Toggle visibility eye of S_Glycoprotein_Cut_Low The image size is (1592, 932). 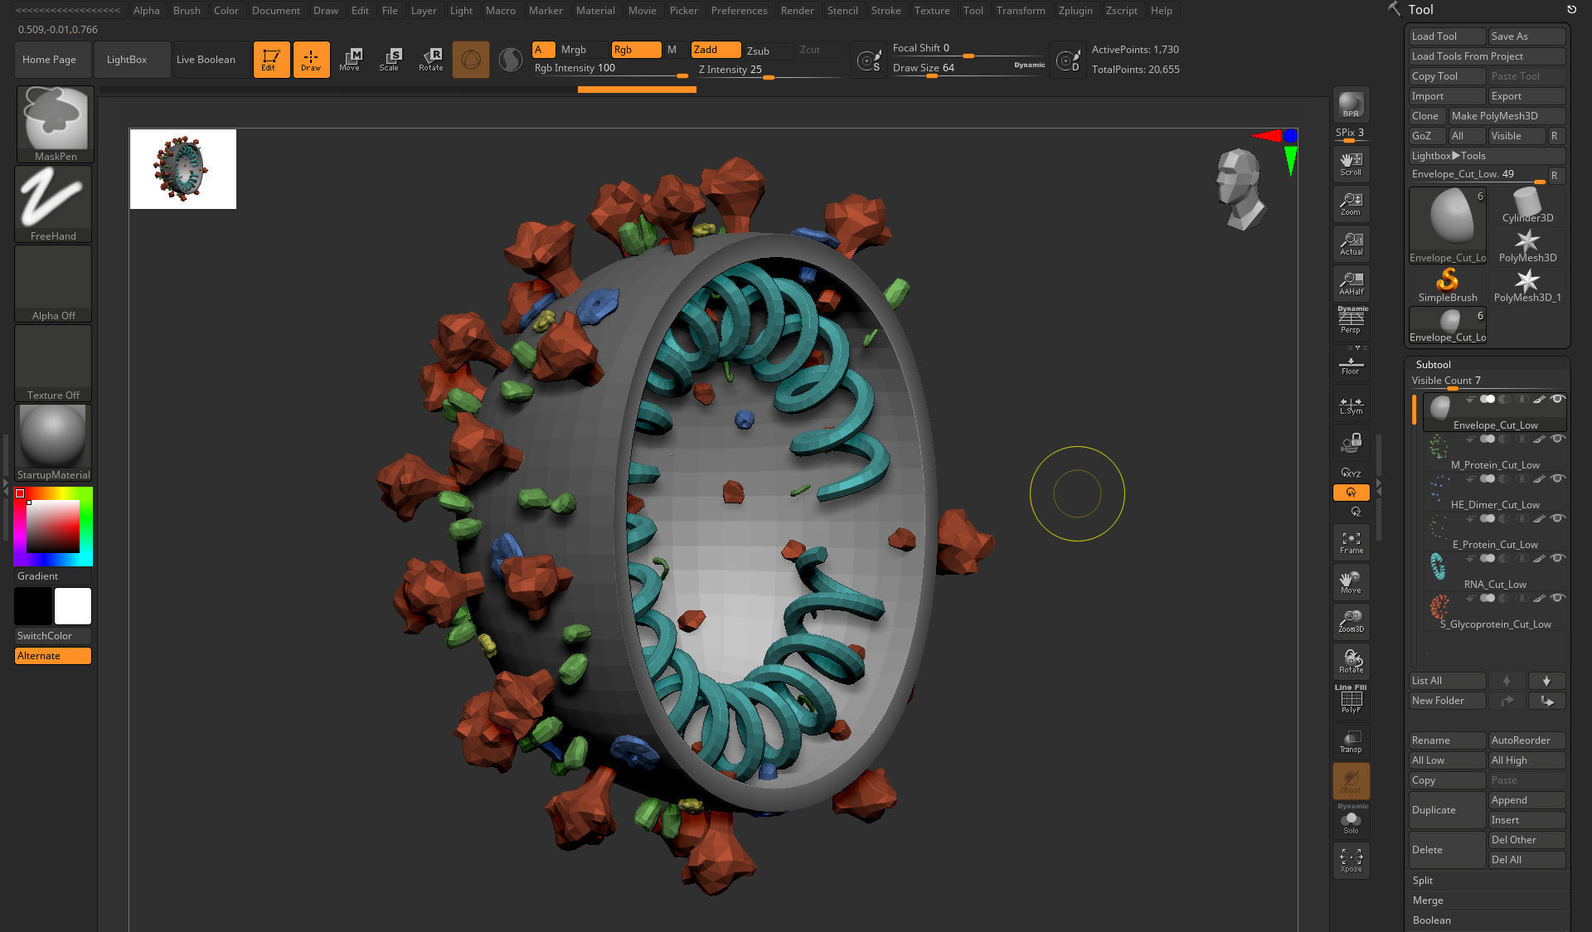point(1557,598)
